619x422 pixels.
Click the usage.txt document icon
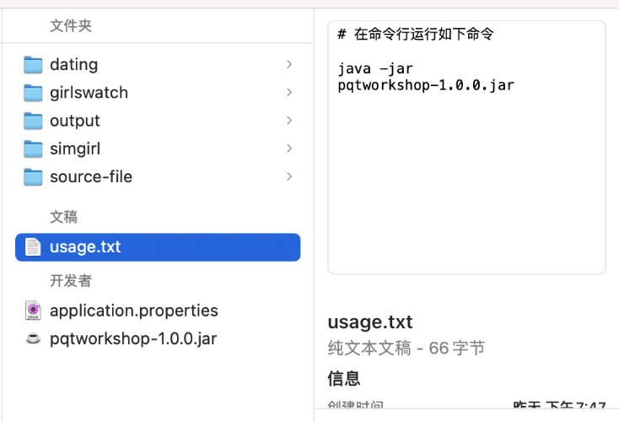pos(33,247)
